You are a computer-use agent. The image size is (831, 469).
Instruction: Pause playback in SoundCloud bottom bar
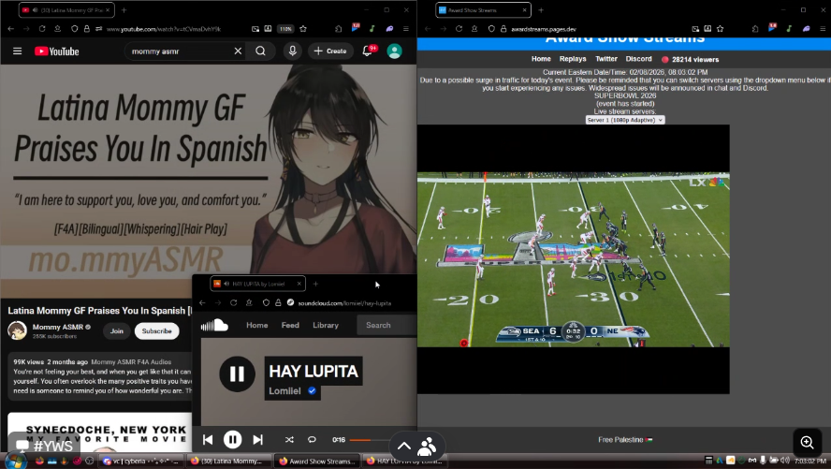click(x=232, y=439)
